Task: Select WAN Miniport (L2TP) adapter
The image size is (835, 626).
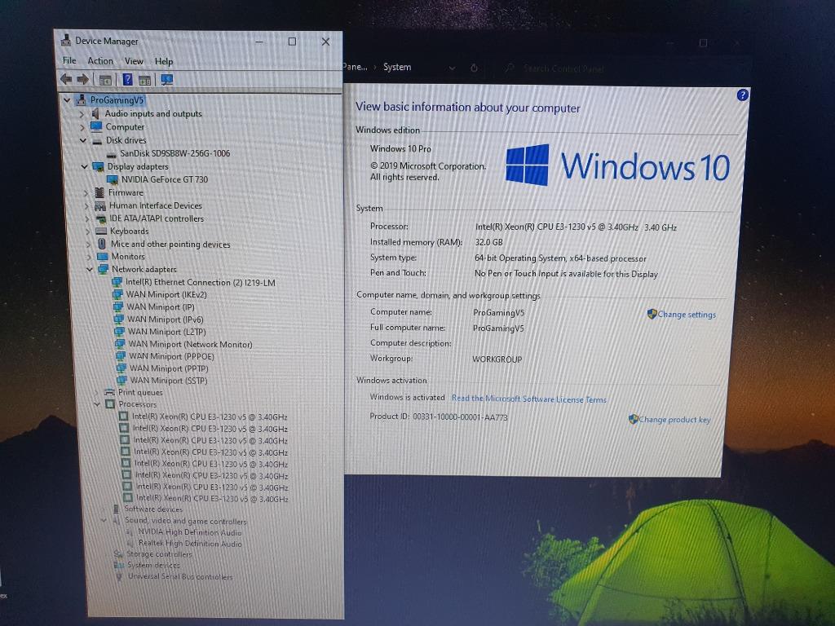Action: tap(166, 332)
